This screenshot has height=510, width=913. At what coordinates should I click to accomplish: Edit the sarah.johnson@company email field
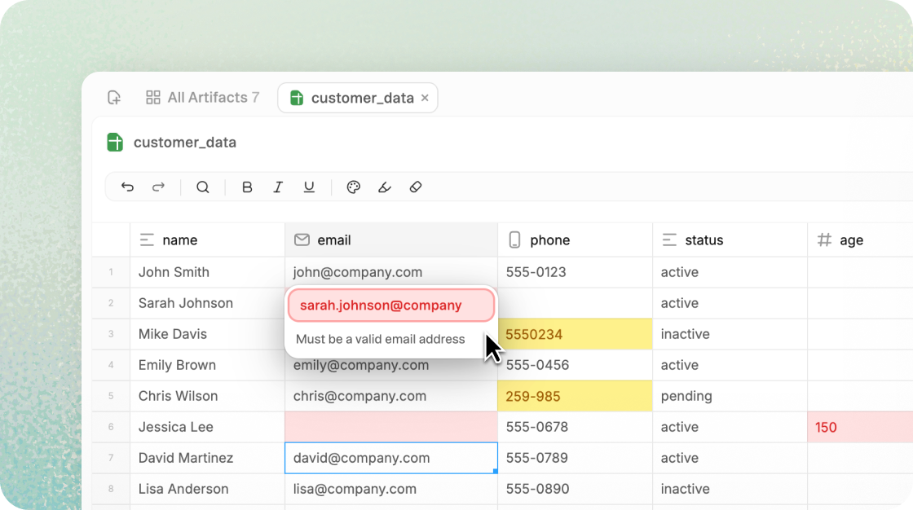pyautogui.click(x=391, y=305)
